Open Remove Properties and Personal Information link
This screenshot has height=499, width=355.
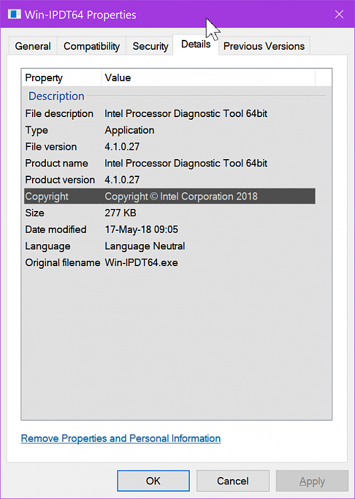click(x=121, y=438)
